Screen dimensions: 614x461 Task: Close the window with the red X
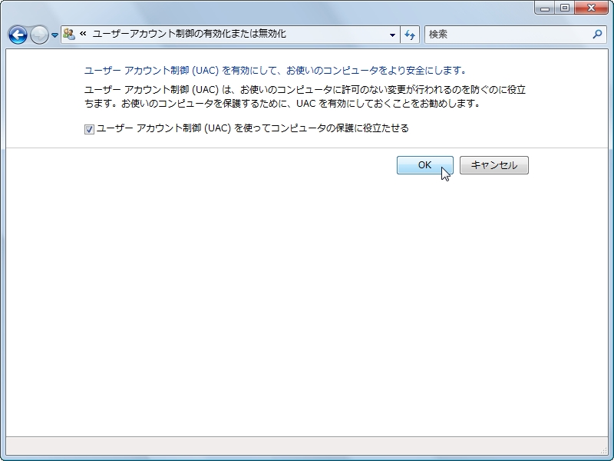pos(591,8)
